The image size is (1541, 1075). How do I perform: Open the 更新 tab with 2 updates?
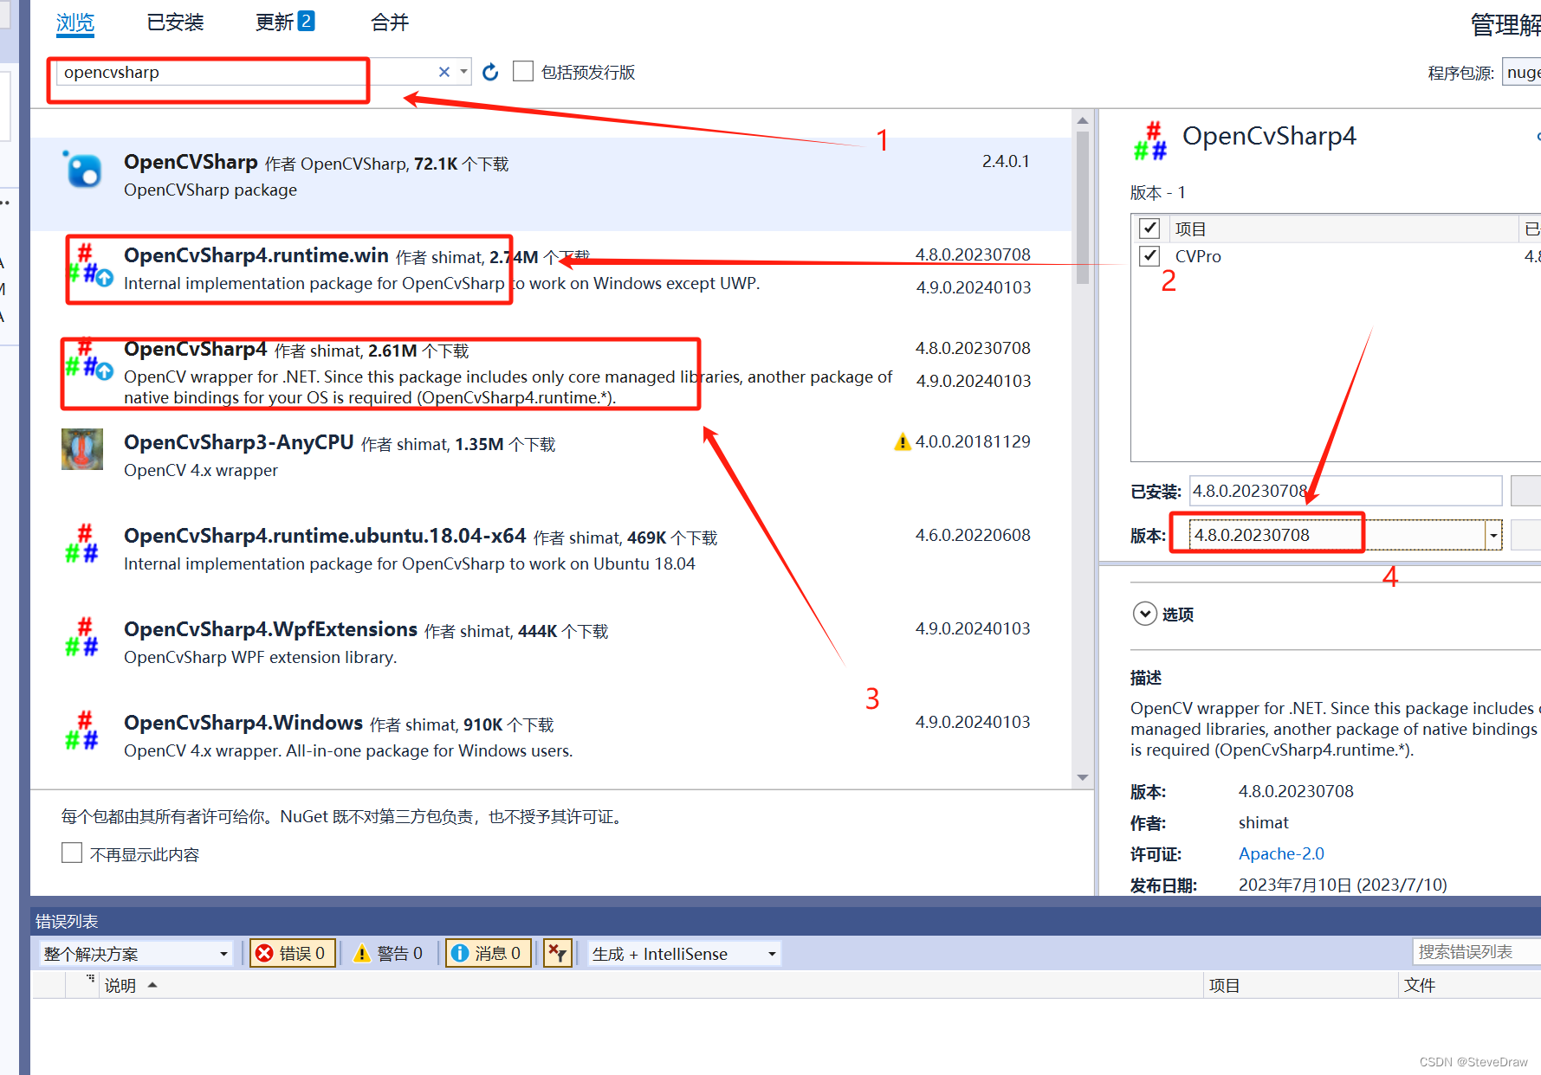(x=284, y=23)
